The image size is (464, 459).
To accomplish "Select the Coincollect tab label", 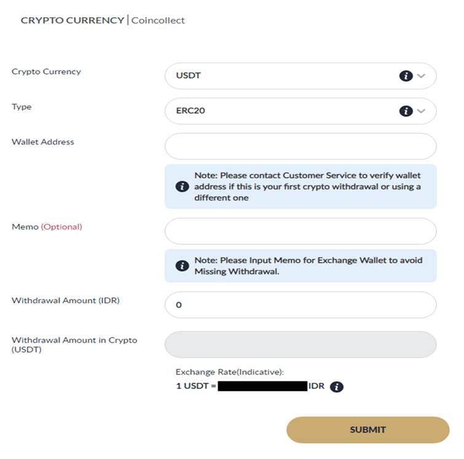I will click(x=159, y=20).
